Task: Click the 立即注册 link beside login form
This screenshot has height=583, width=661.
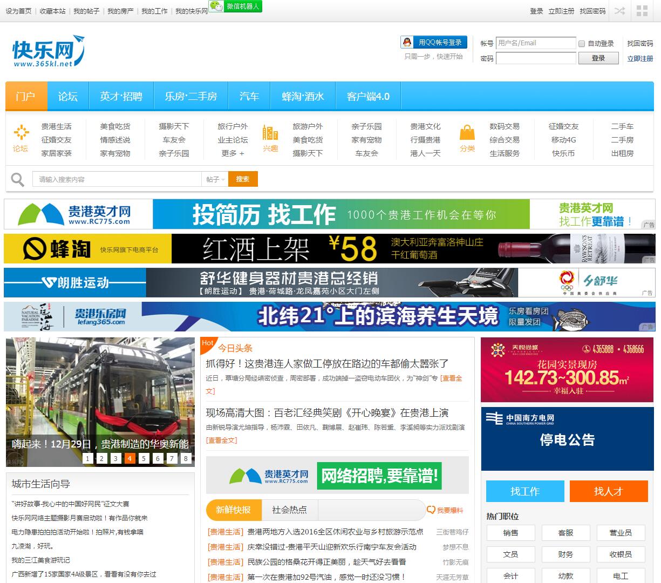Action: tap(640, 58)
